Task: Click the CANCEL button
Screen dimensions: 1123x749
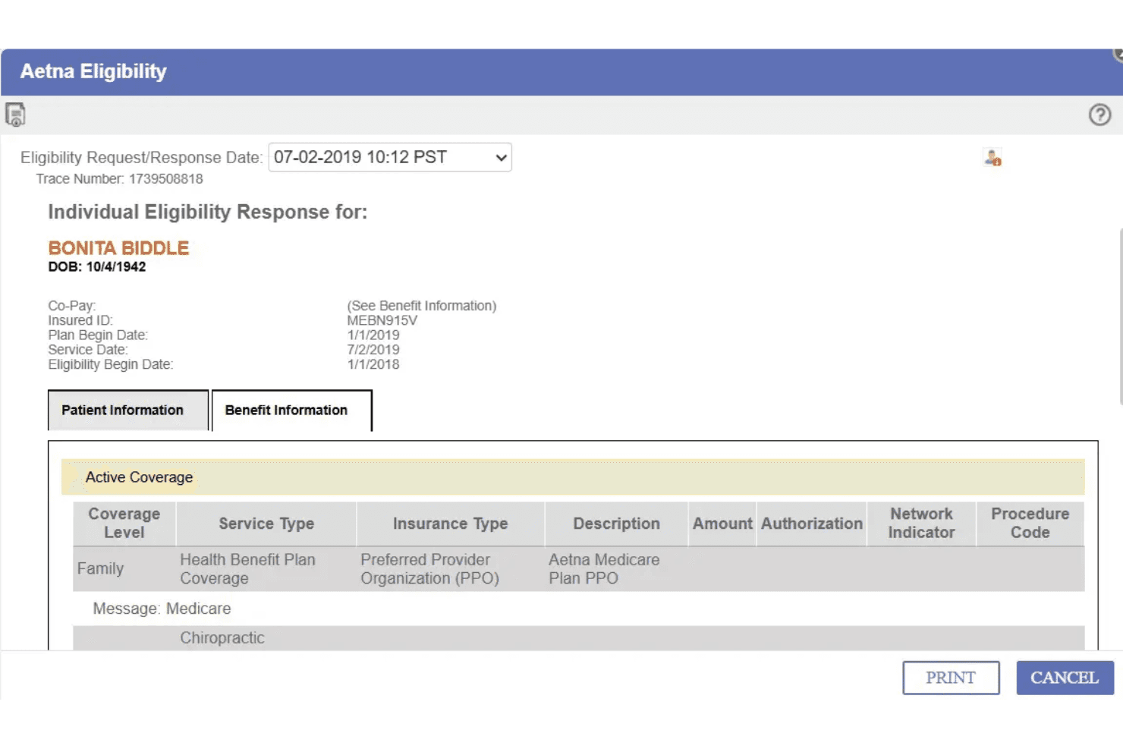Action: 1065,678
